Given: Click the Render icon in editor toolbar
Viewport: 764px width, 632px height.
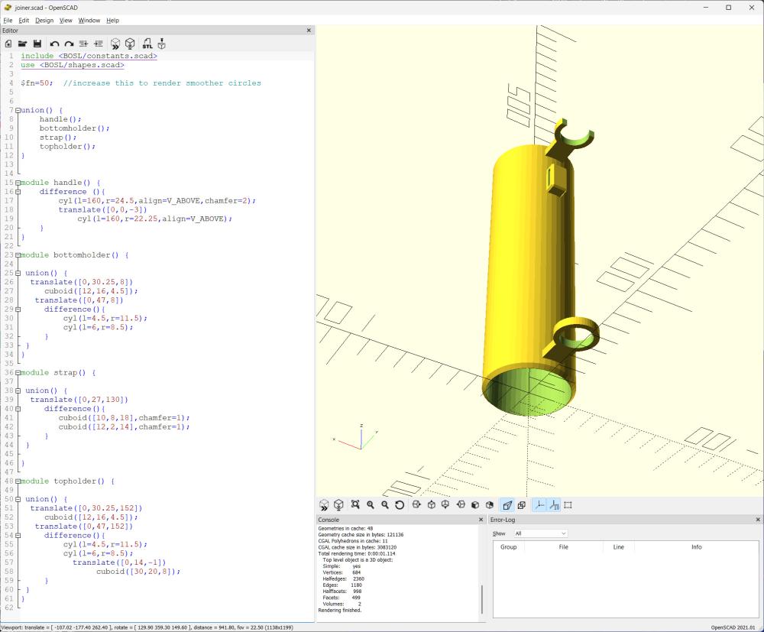Looking at the screenshot, I should coord(131,44).
